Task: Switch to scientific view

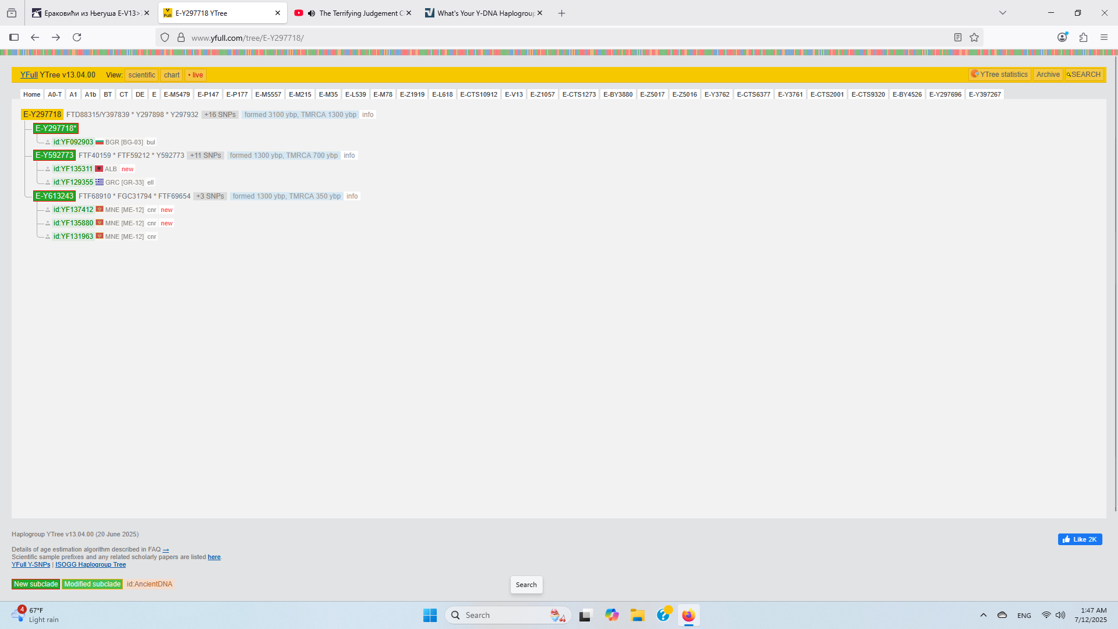Action: [x=141, y=75]
